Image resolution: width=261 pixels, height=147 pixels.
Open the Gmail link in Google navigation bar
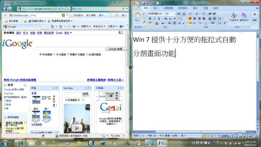[x=59, y=33]
